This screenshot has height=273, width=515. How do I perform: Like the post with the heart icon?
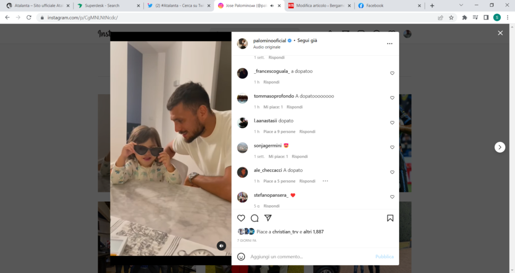tap(241, 218)
